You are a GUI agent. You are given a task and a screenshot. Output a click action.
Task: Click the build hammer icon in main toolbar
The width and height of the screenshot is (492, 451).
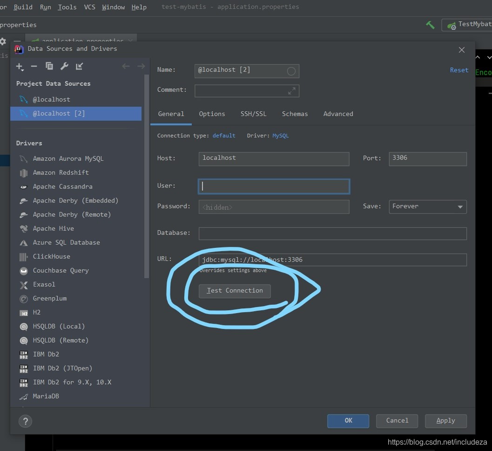coord(430,25)
